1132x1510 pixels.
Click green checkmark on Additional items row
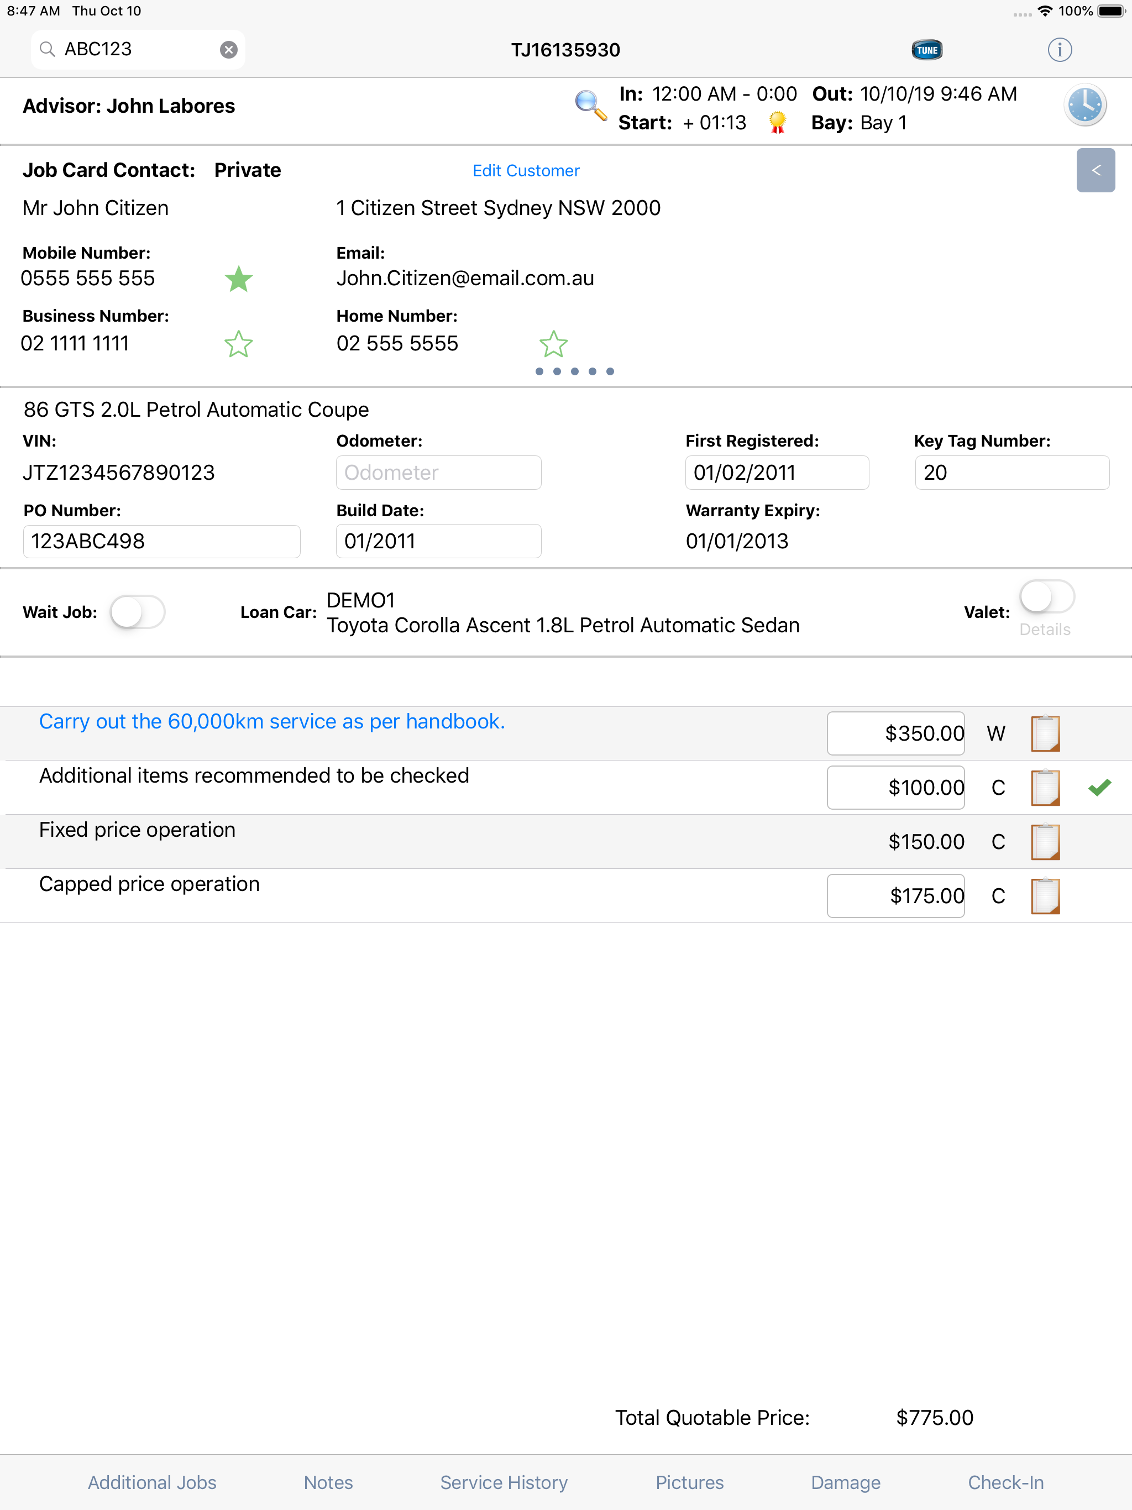click(x=1099, y=787)
